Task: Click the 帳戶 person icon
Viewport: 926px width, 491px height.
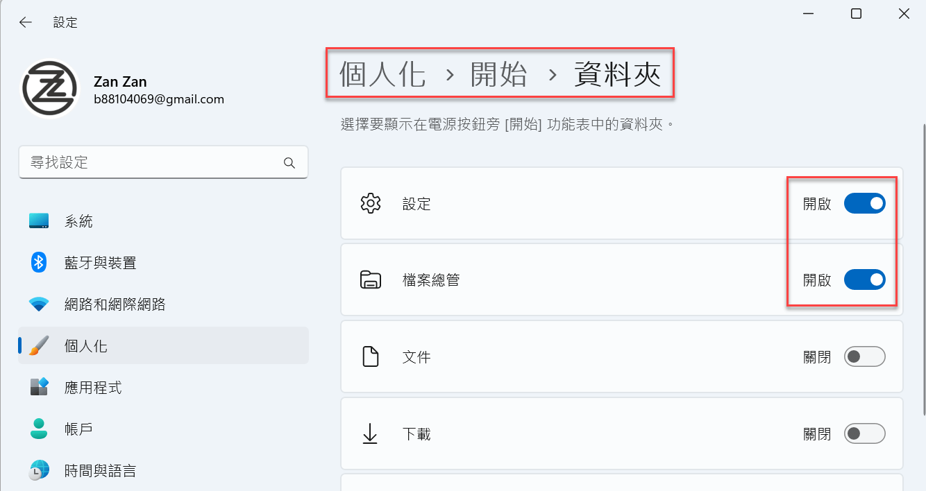Action: coord(39,429)
